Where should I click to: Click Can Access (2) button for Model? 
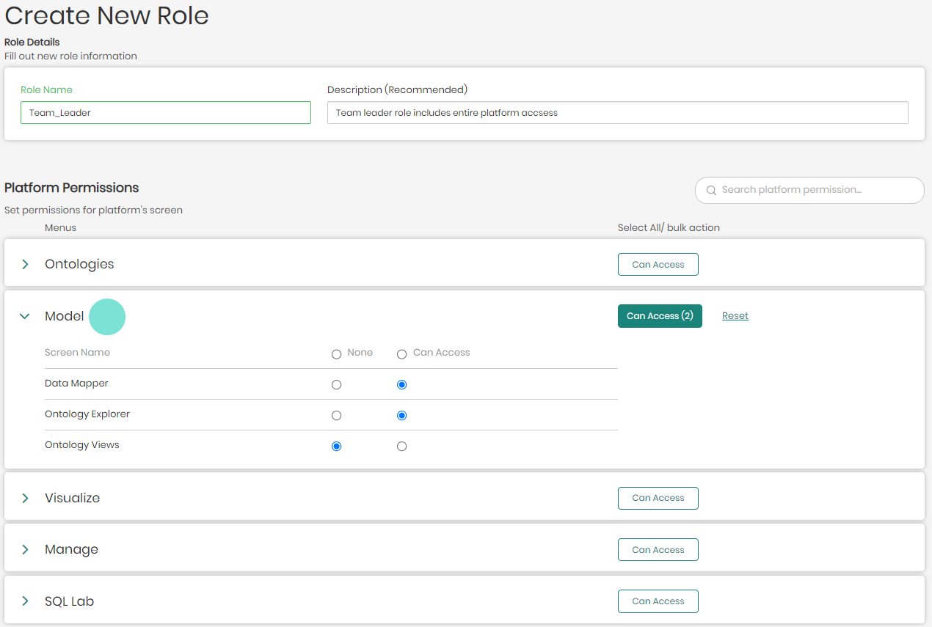(x=659, y=316)
